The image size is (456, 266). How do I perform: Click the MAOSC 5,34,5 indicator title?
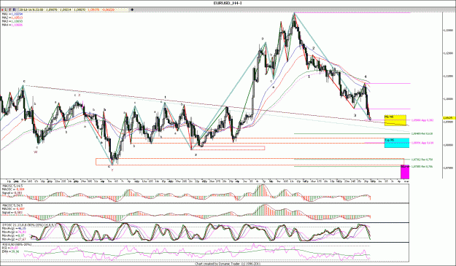point(12,206)
